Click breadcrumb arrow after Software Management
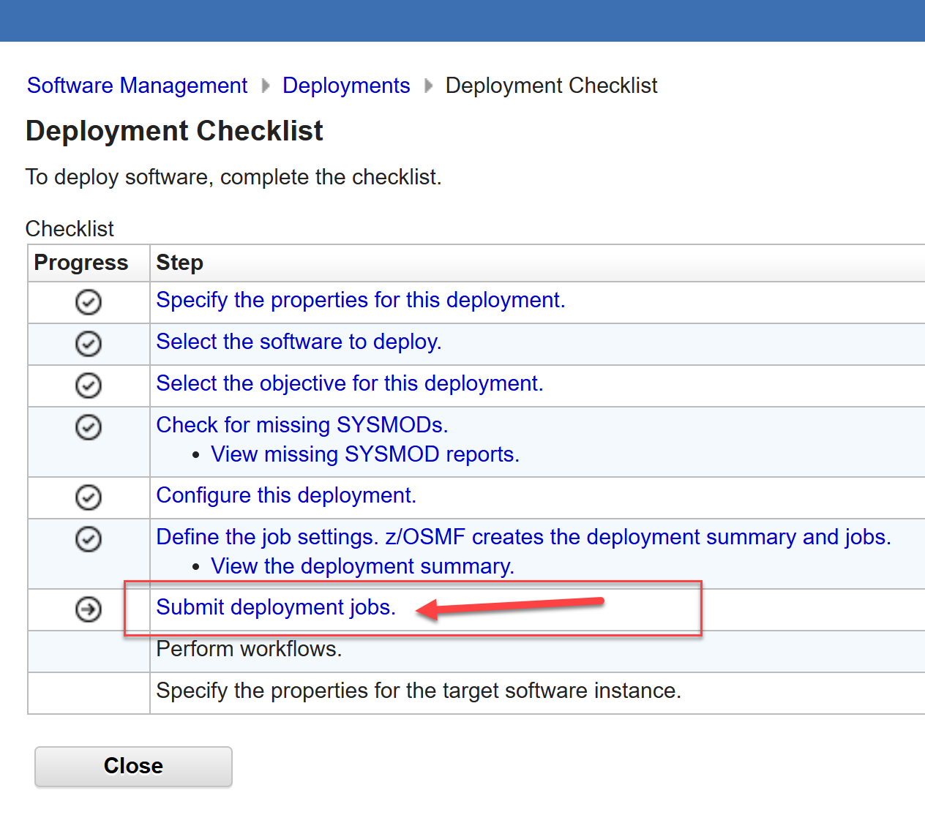Screen dimensions: 925x834 tap(266, 86)
